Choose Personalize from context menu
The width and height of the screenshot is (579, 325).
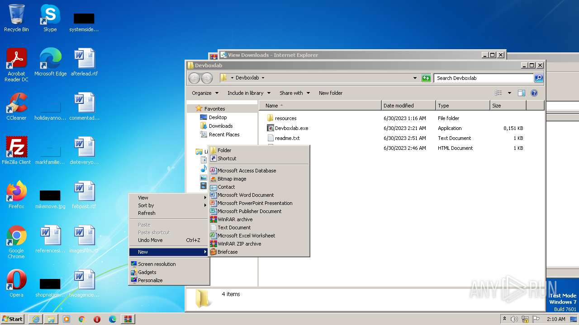169,280
